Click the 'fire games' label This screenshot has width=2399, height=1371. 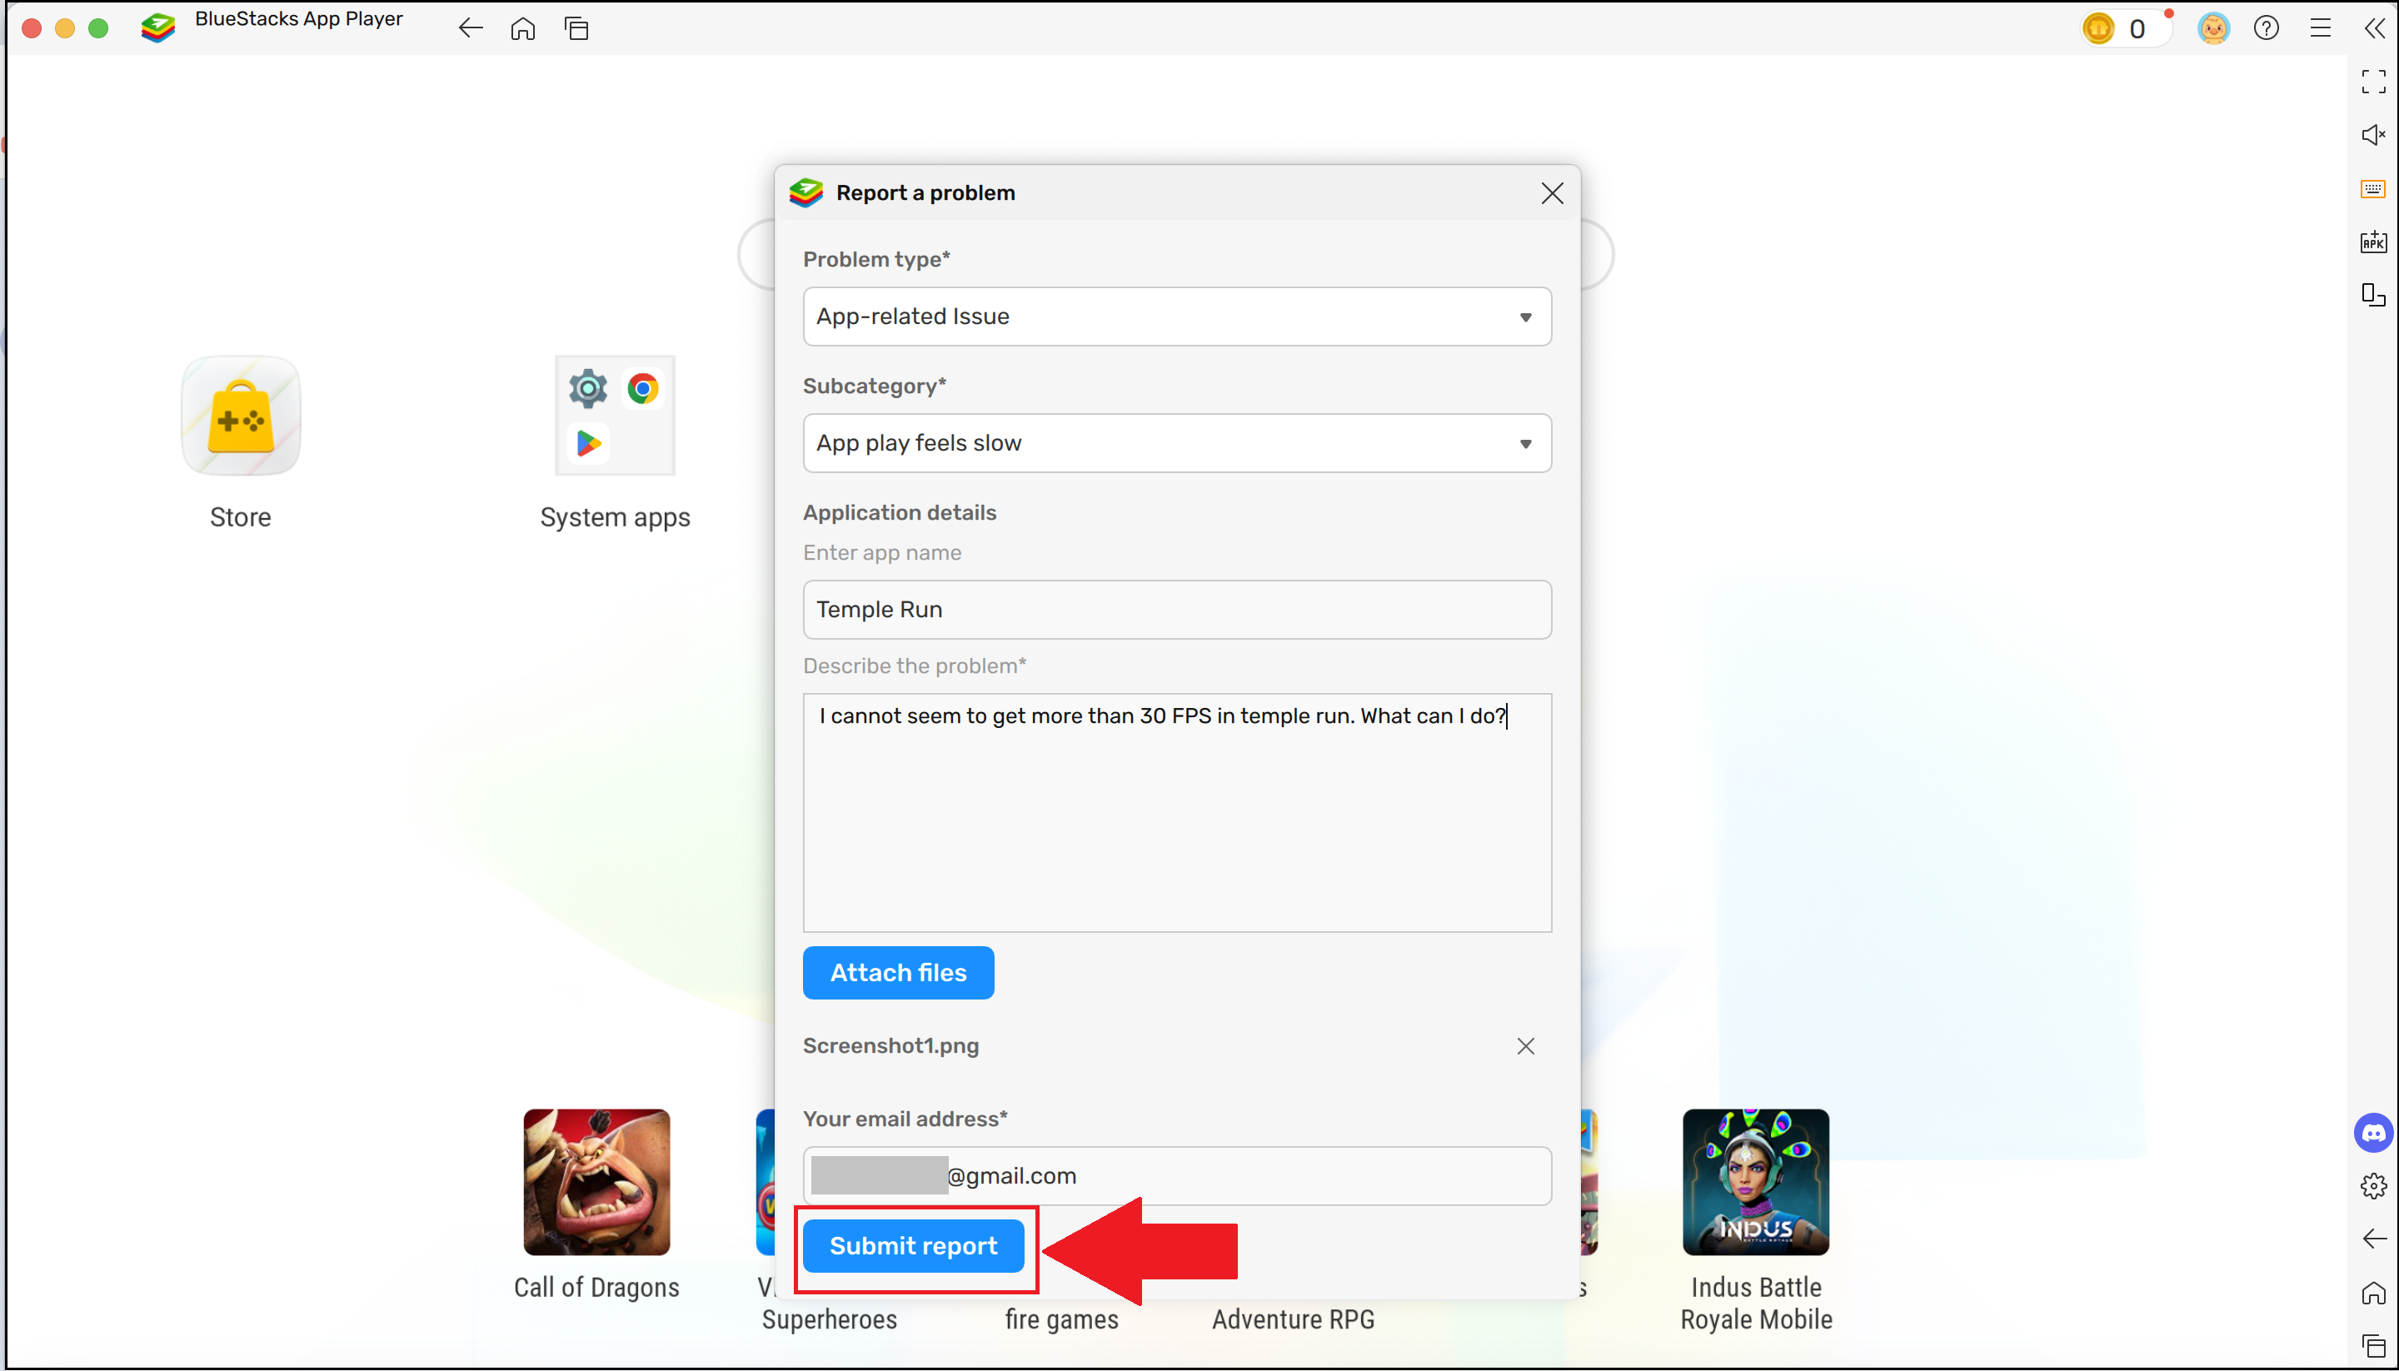[1061, 1319]
